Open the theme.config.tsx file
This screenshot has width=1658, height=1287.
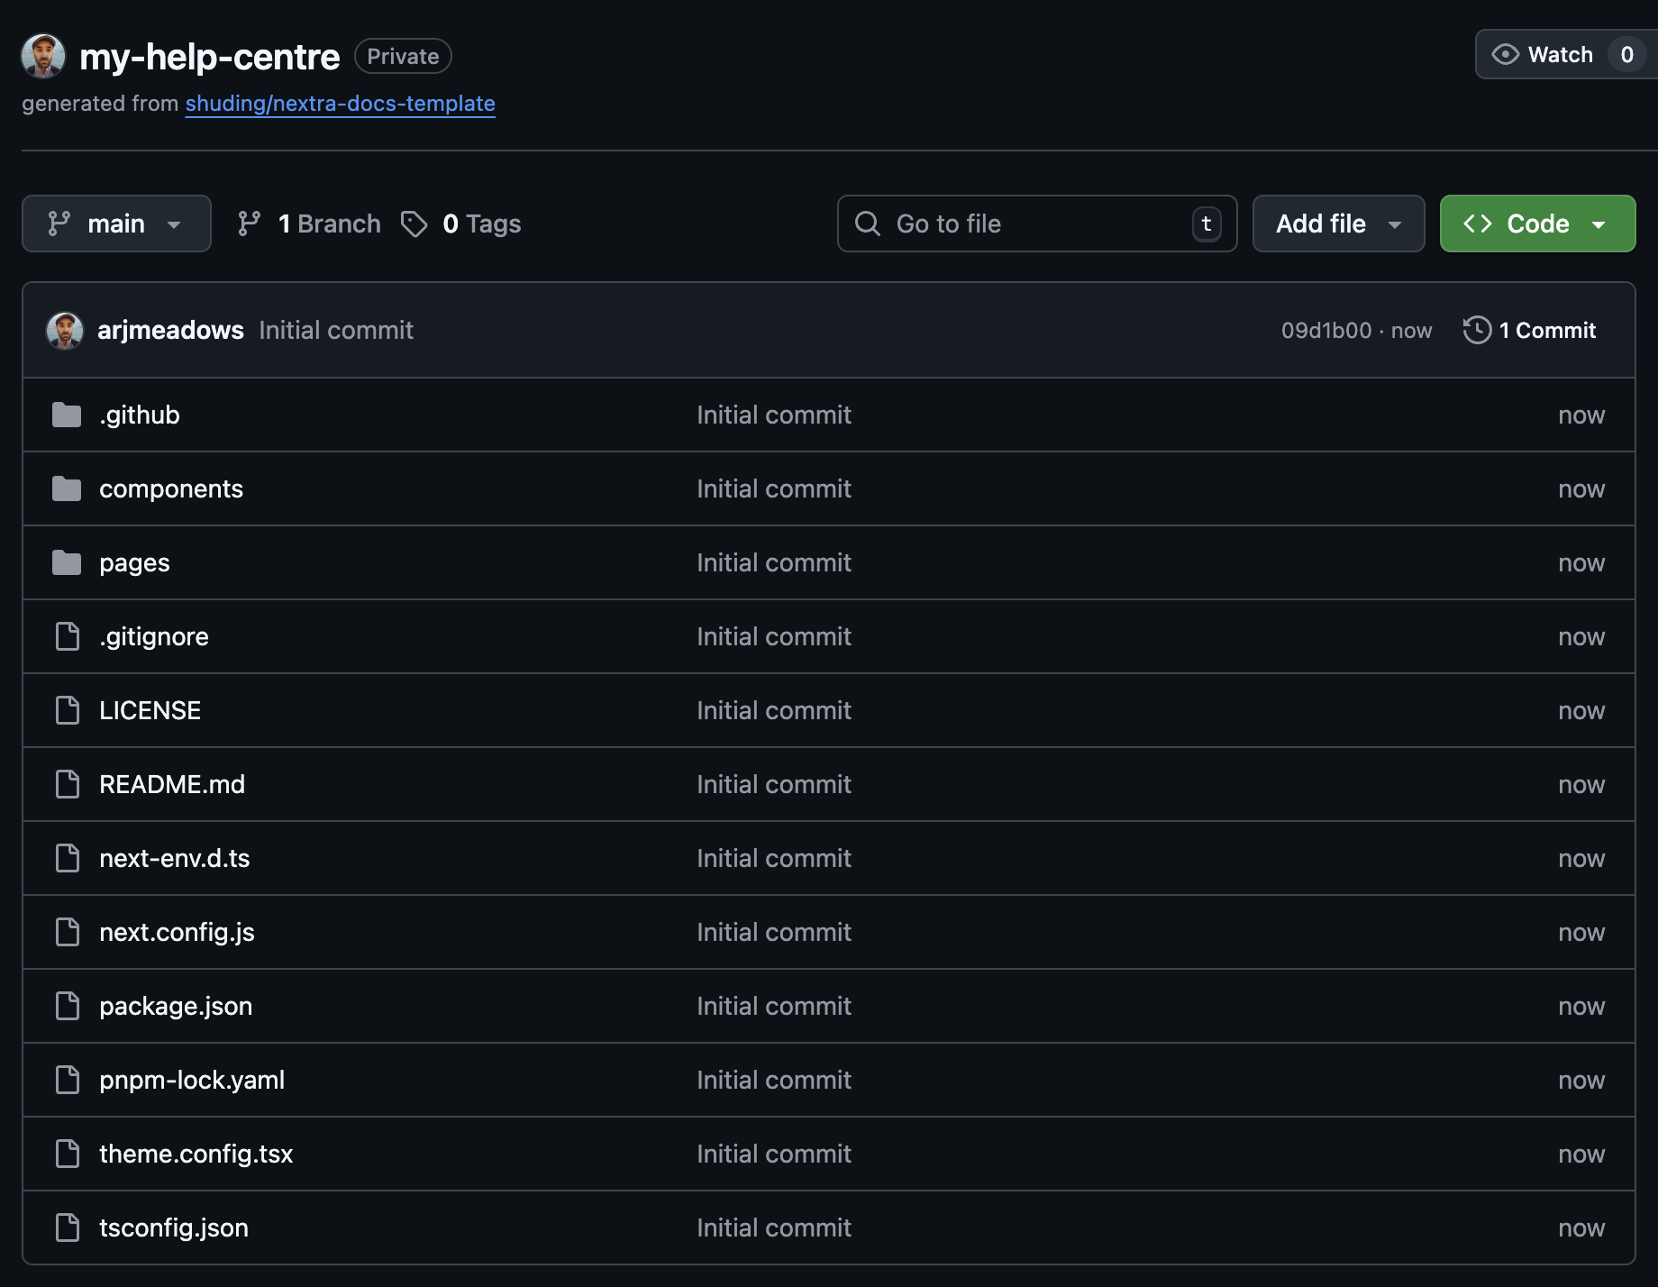tap(196, 1154)
